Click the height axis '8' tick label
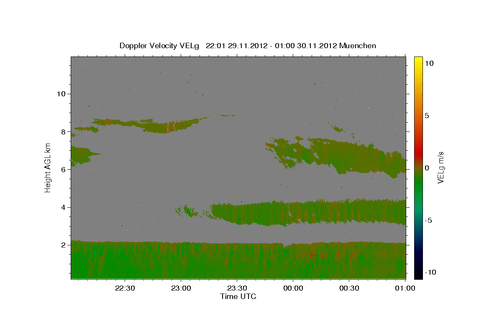 click(x=63, y=131)
